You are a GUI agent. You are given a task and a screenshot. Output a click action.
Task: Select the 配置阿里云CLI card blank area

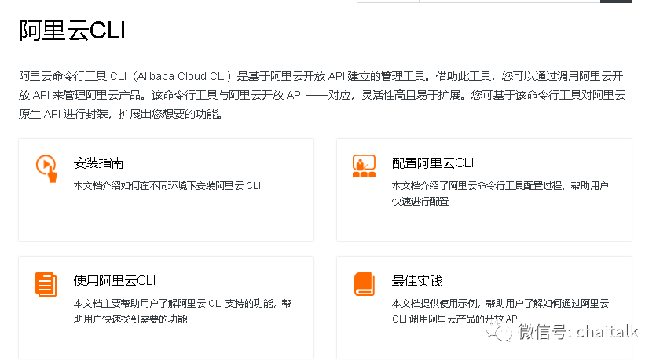point(484,224)
